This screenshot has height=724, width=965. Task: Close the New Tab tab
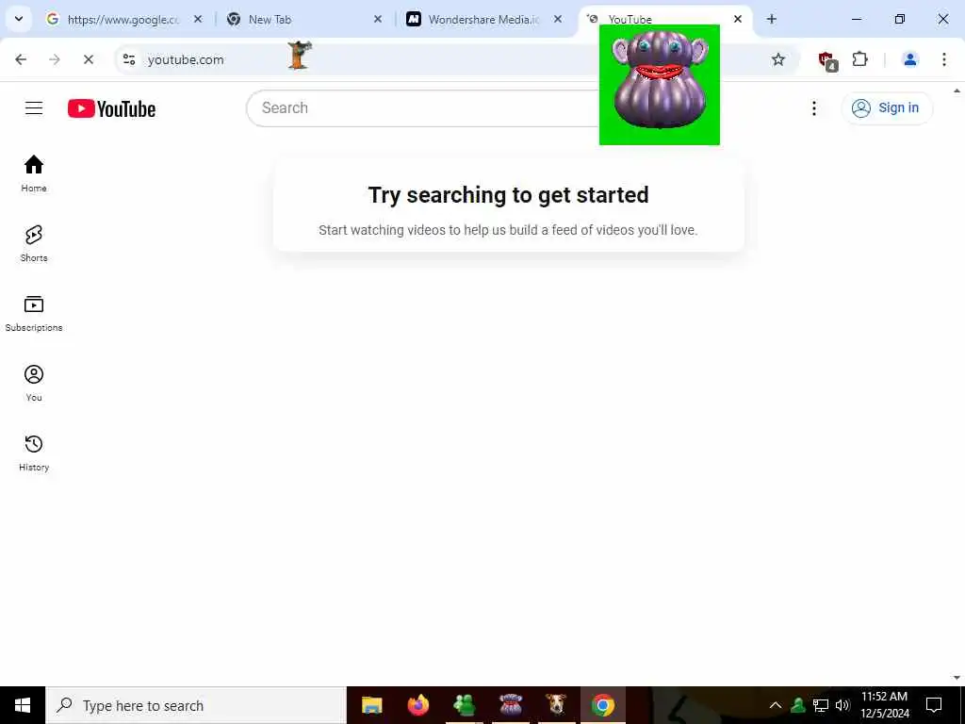(378, 20)
